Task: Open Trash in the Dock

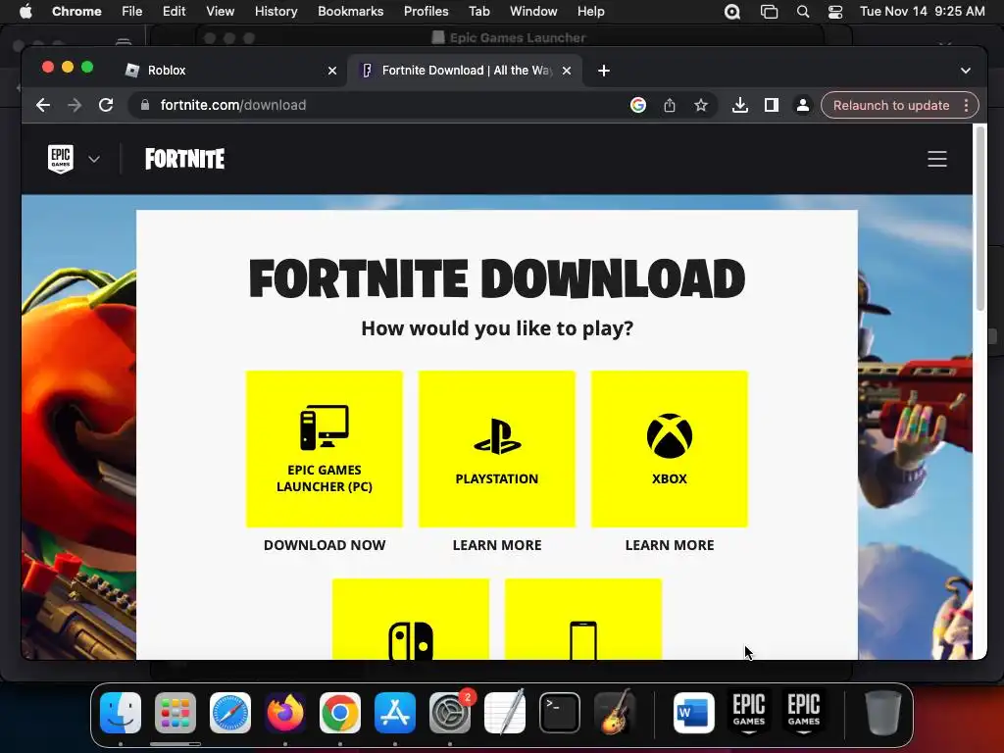Action: tap(882, 713)
